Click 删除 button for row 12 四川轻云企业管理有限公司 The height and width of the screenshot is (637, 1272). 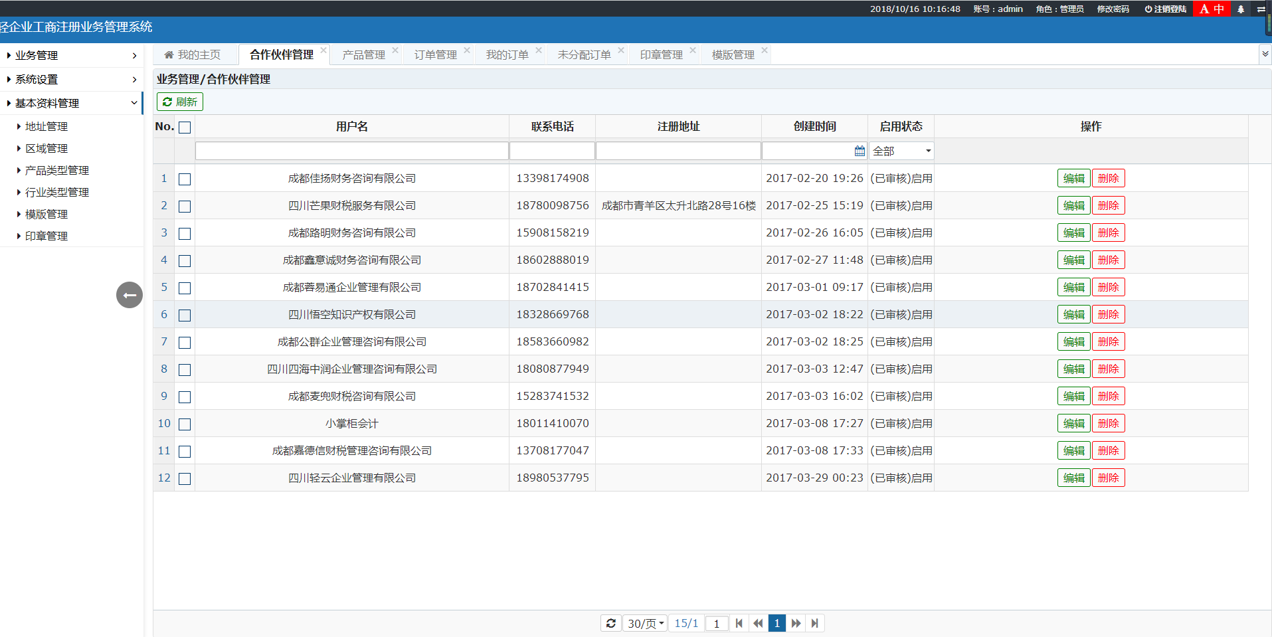pos(1108,478)
